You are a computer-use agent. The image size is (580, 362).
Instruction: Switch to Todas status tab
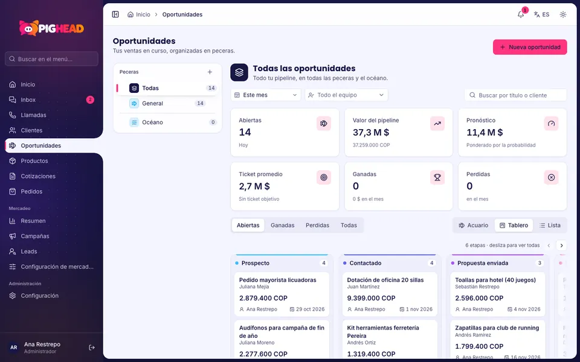pyautogui.click(x=349, y=225)
